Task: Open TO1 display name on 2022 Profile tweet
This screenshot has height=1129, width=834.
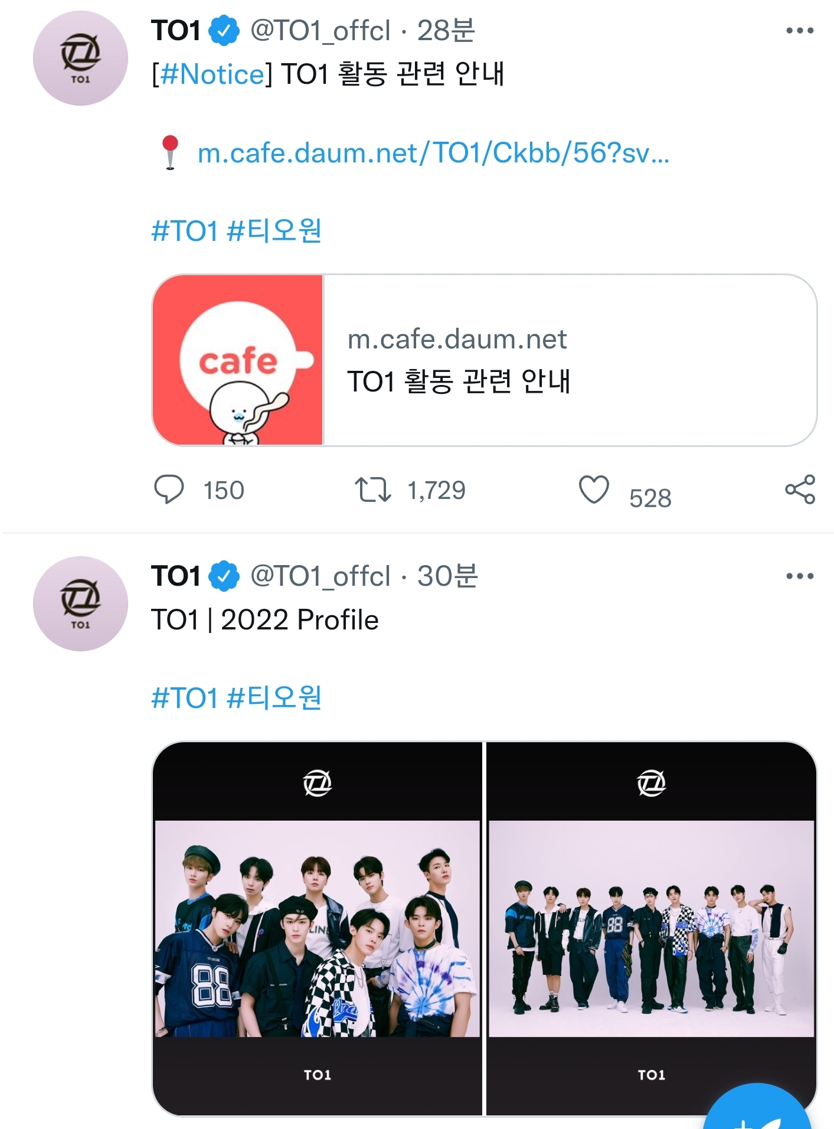Action: [176, 576]
